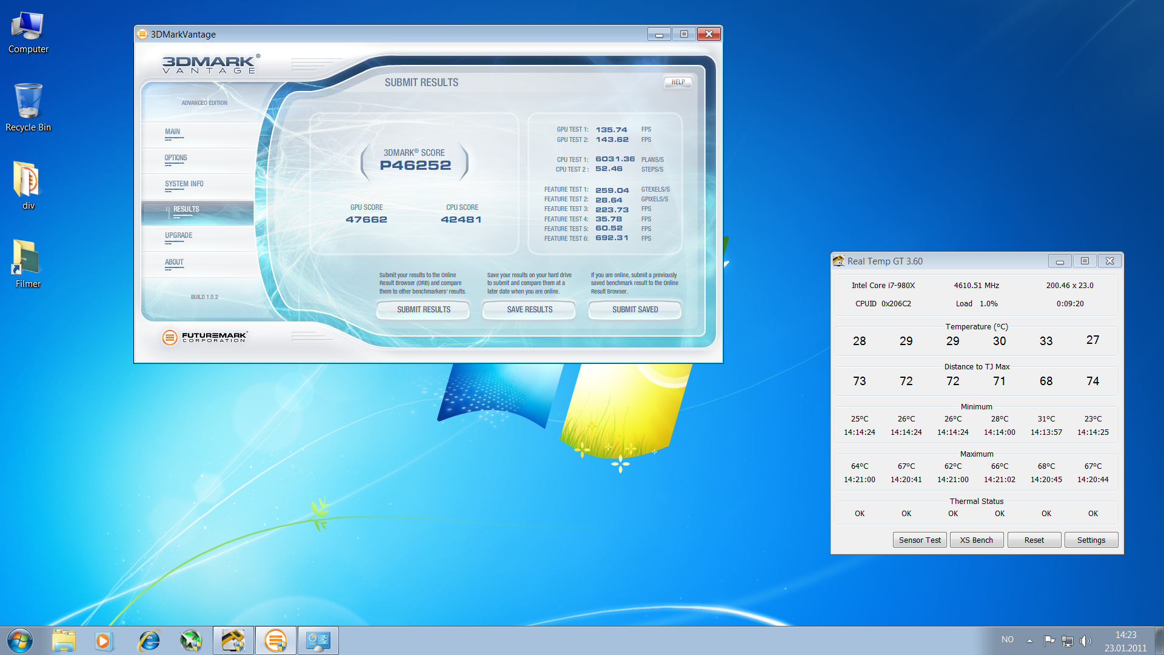Click the SUBMIT SAVED button

(635, 309)
